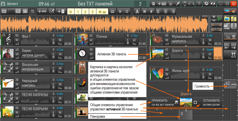Viewport: 238px width, 121px height.
Task: Click the green play triangle icon
Action: (219, 19)
